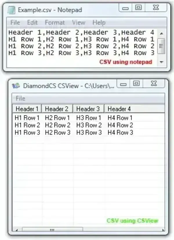This screenshot has height=240, width=174.
Task: Select cell H1 Row 2 in CSView
Action: point(27,125)
